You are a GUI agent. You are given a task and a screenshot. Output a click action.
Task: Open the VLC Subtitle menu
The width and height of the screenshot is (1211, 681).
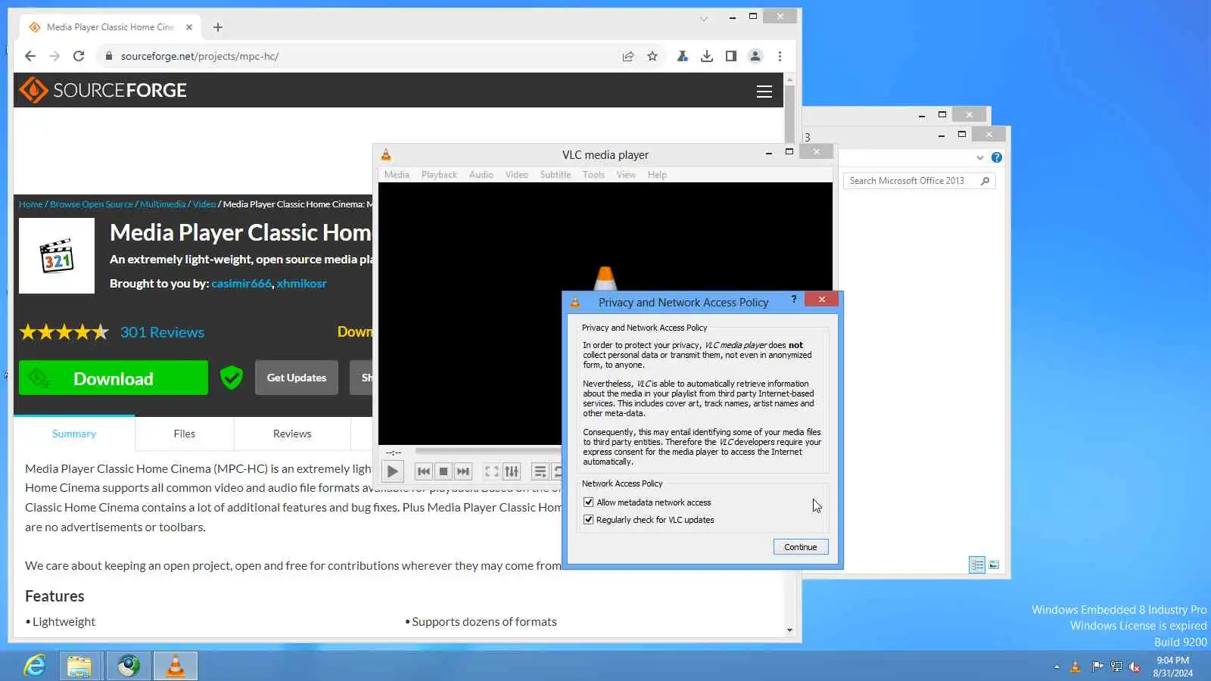[556, 175]
